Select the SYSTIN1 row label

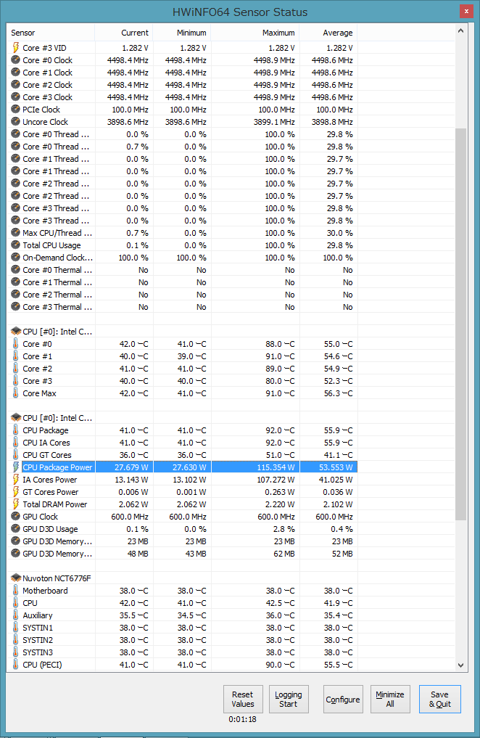38,628
